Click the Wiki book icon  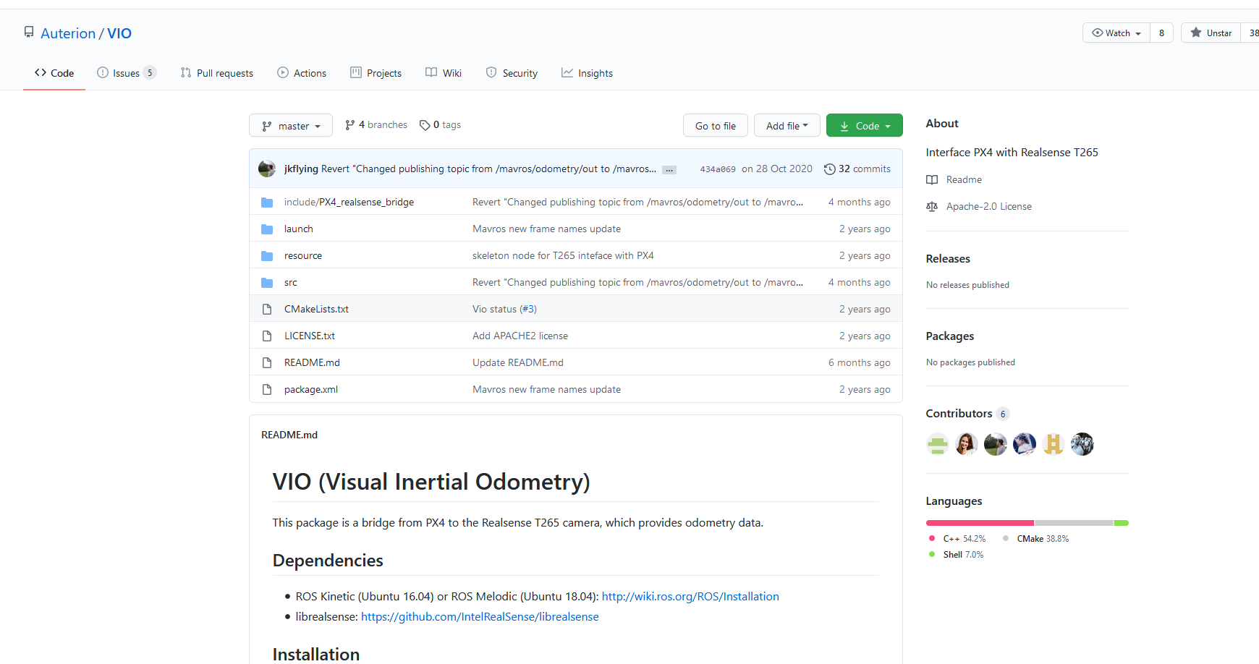430,72
